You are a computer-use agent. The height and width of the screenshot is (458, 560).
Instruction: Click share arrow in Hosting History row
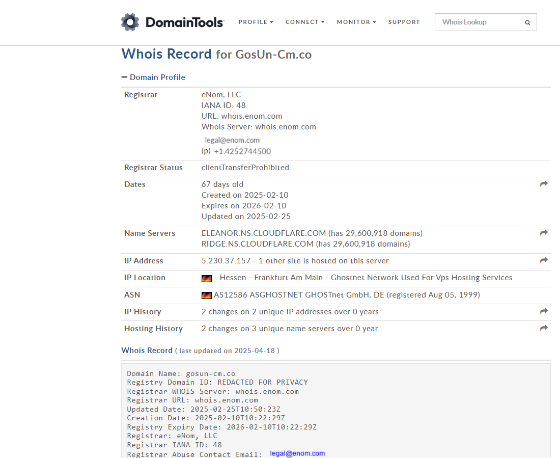pos(544,328)
